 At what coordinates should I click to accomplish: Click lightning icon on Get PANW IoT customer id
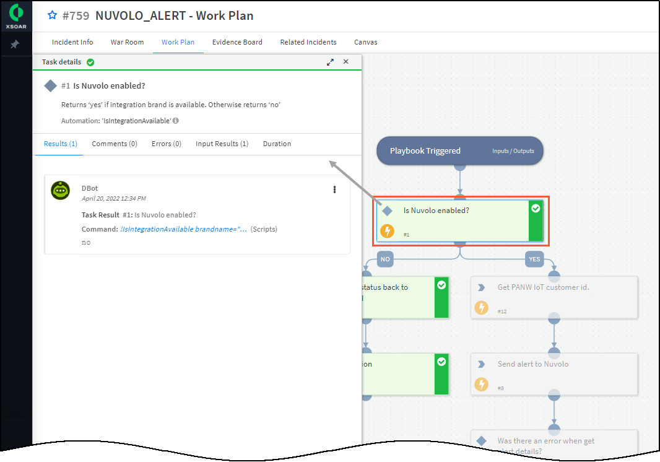[482, 308]
